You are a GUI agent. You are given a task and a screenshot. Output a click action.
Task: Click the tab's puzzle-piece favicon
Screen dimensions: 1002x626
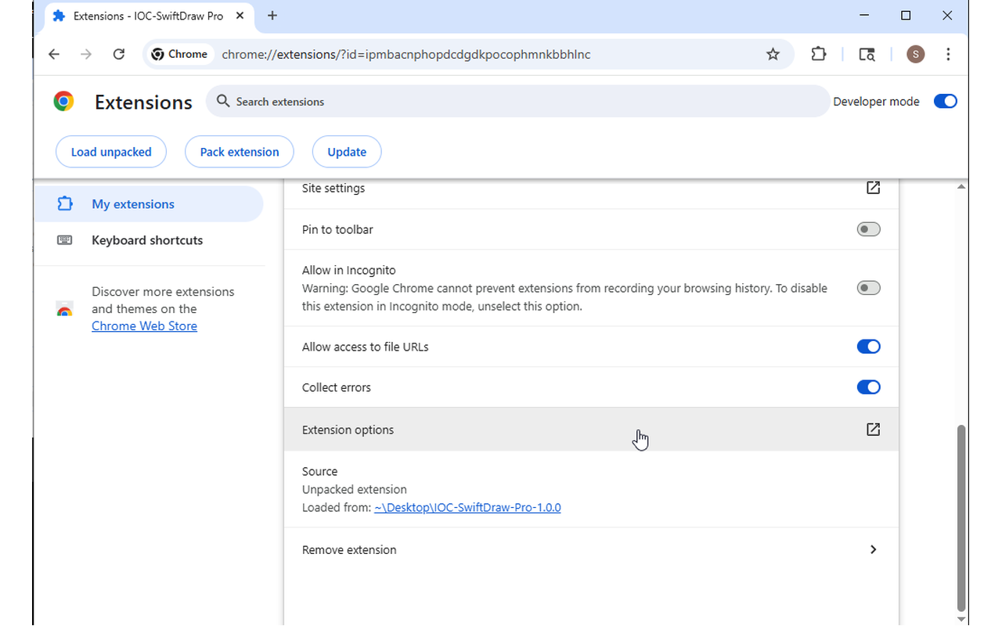pos(59,16)
